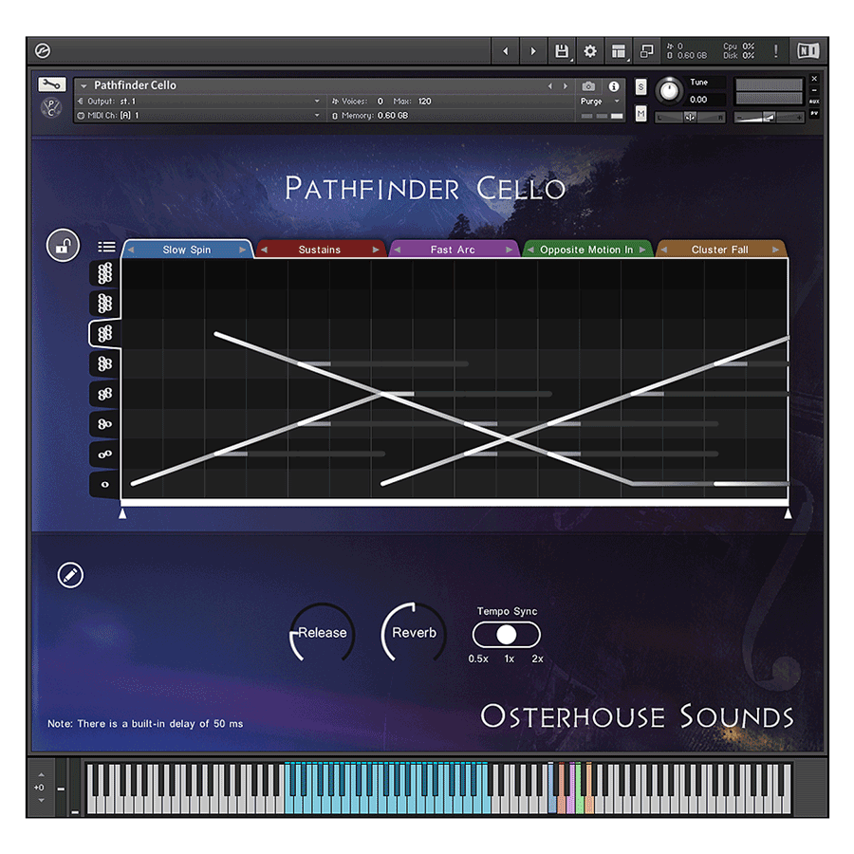Click left arrow on Opposite Motion In tab
The image size is (854, 854).
pyautogui.click(x=530, y=250)
